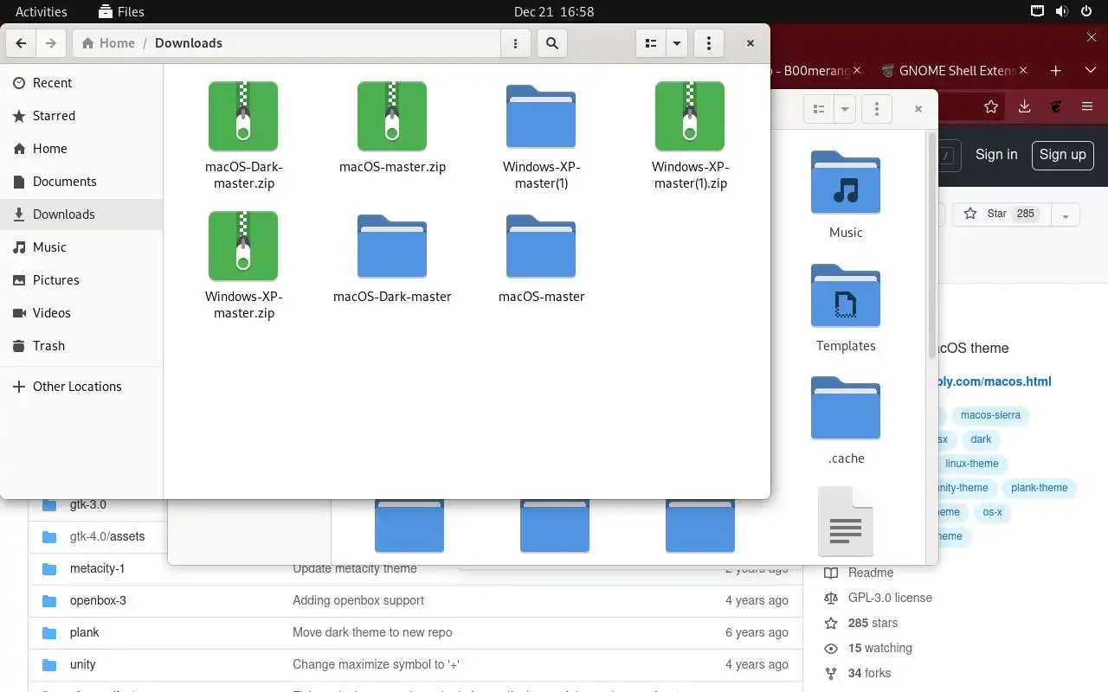Open browser downloads panel

[x=1024, y=107]
